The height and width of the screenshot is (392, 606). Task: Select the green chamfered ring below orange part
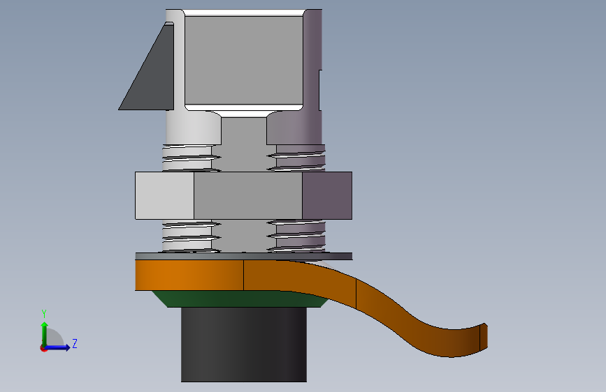point(240,299)
